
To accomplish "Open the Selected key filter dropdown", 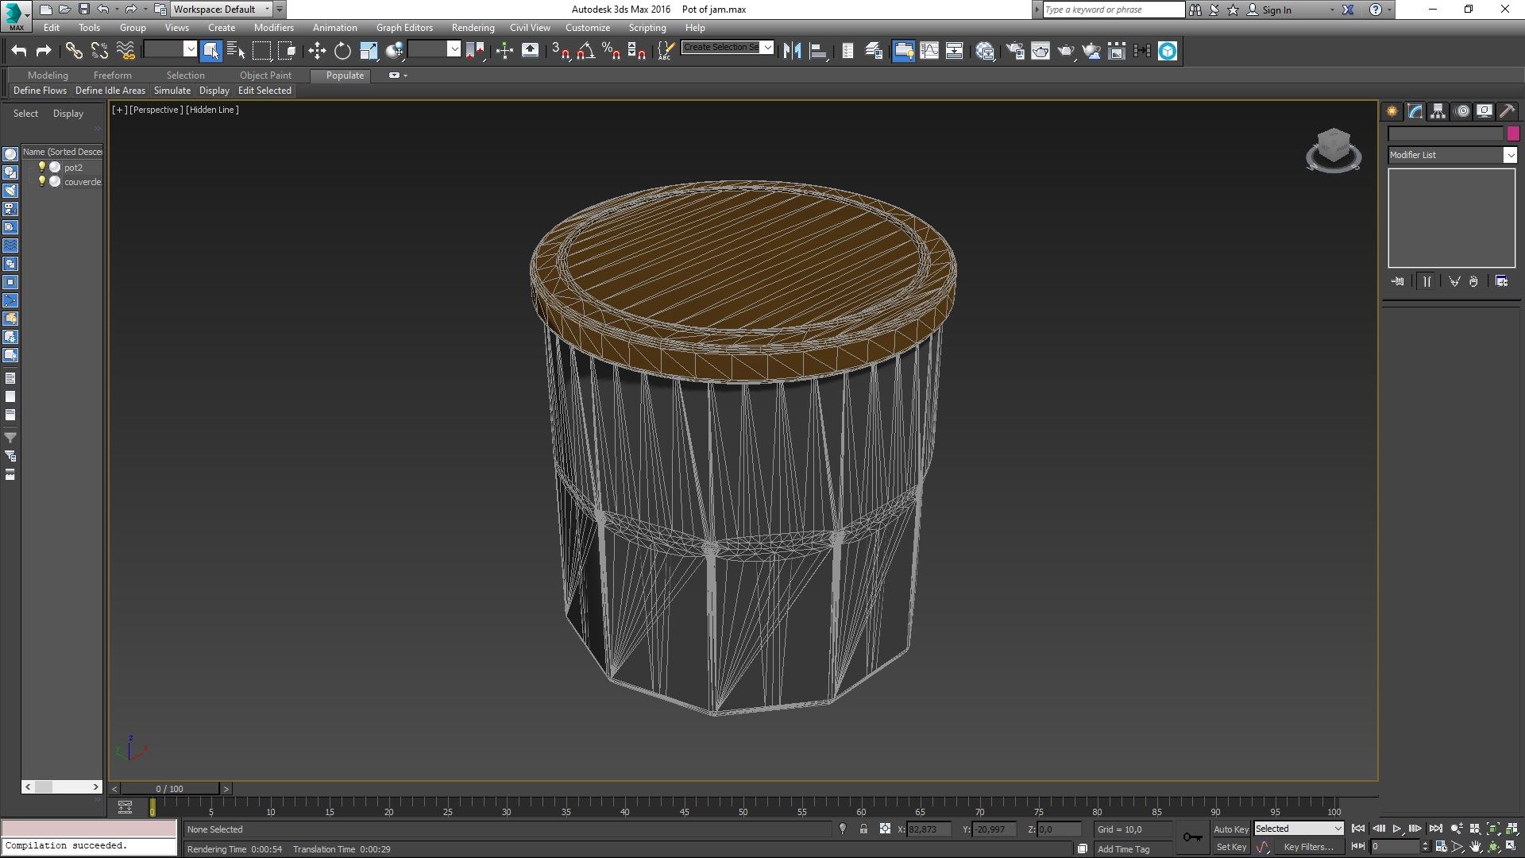I will click(x=1299, y=829).
